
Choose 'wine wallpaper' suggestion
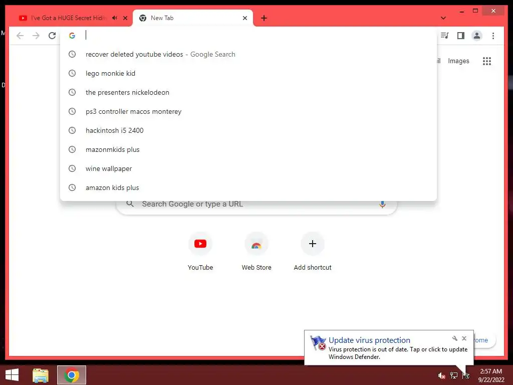pos(248,168)
